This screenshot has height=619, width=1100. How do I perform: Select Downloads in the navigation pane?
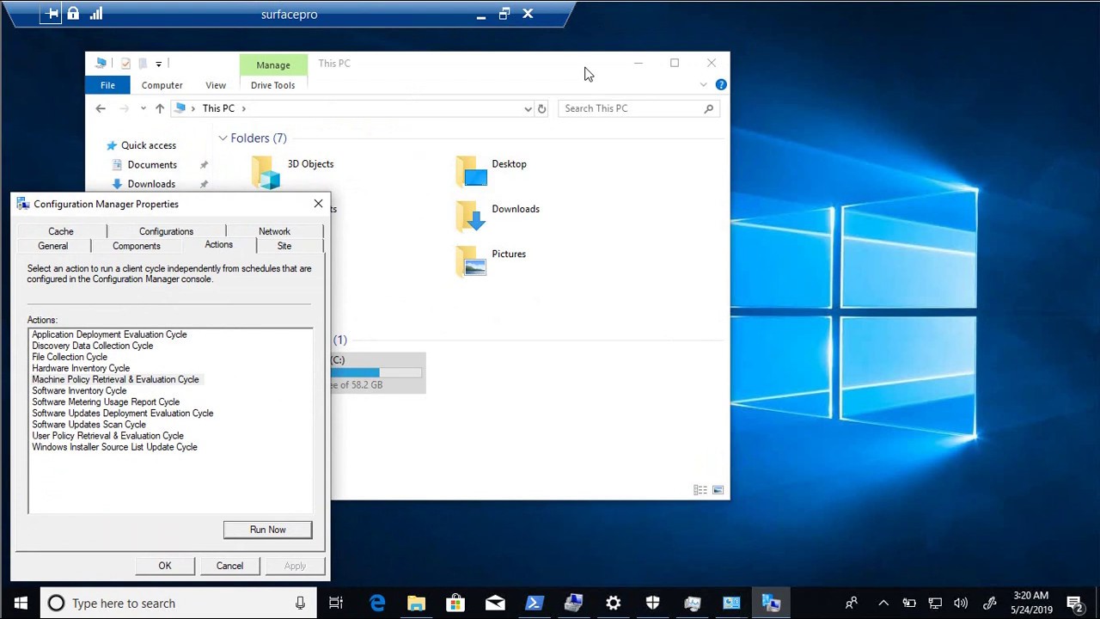click(151, 184)
